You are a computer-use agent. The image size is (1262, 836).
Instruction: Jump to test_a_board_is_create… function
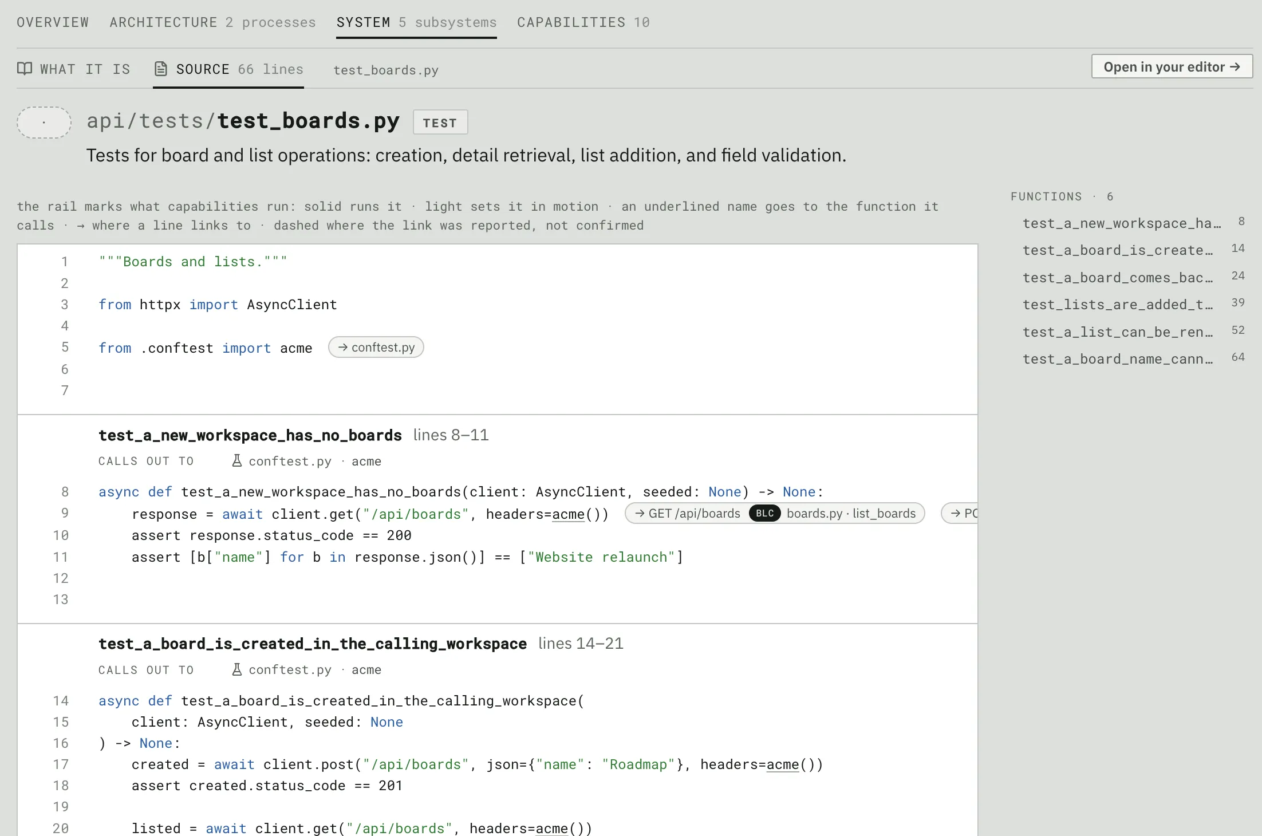[x=1118, y=250]
